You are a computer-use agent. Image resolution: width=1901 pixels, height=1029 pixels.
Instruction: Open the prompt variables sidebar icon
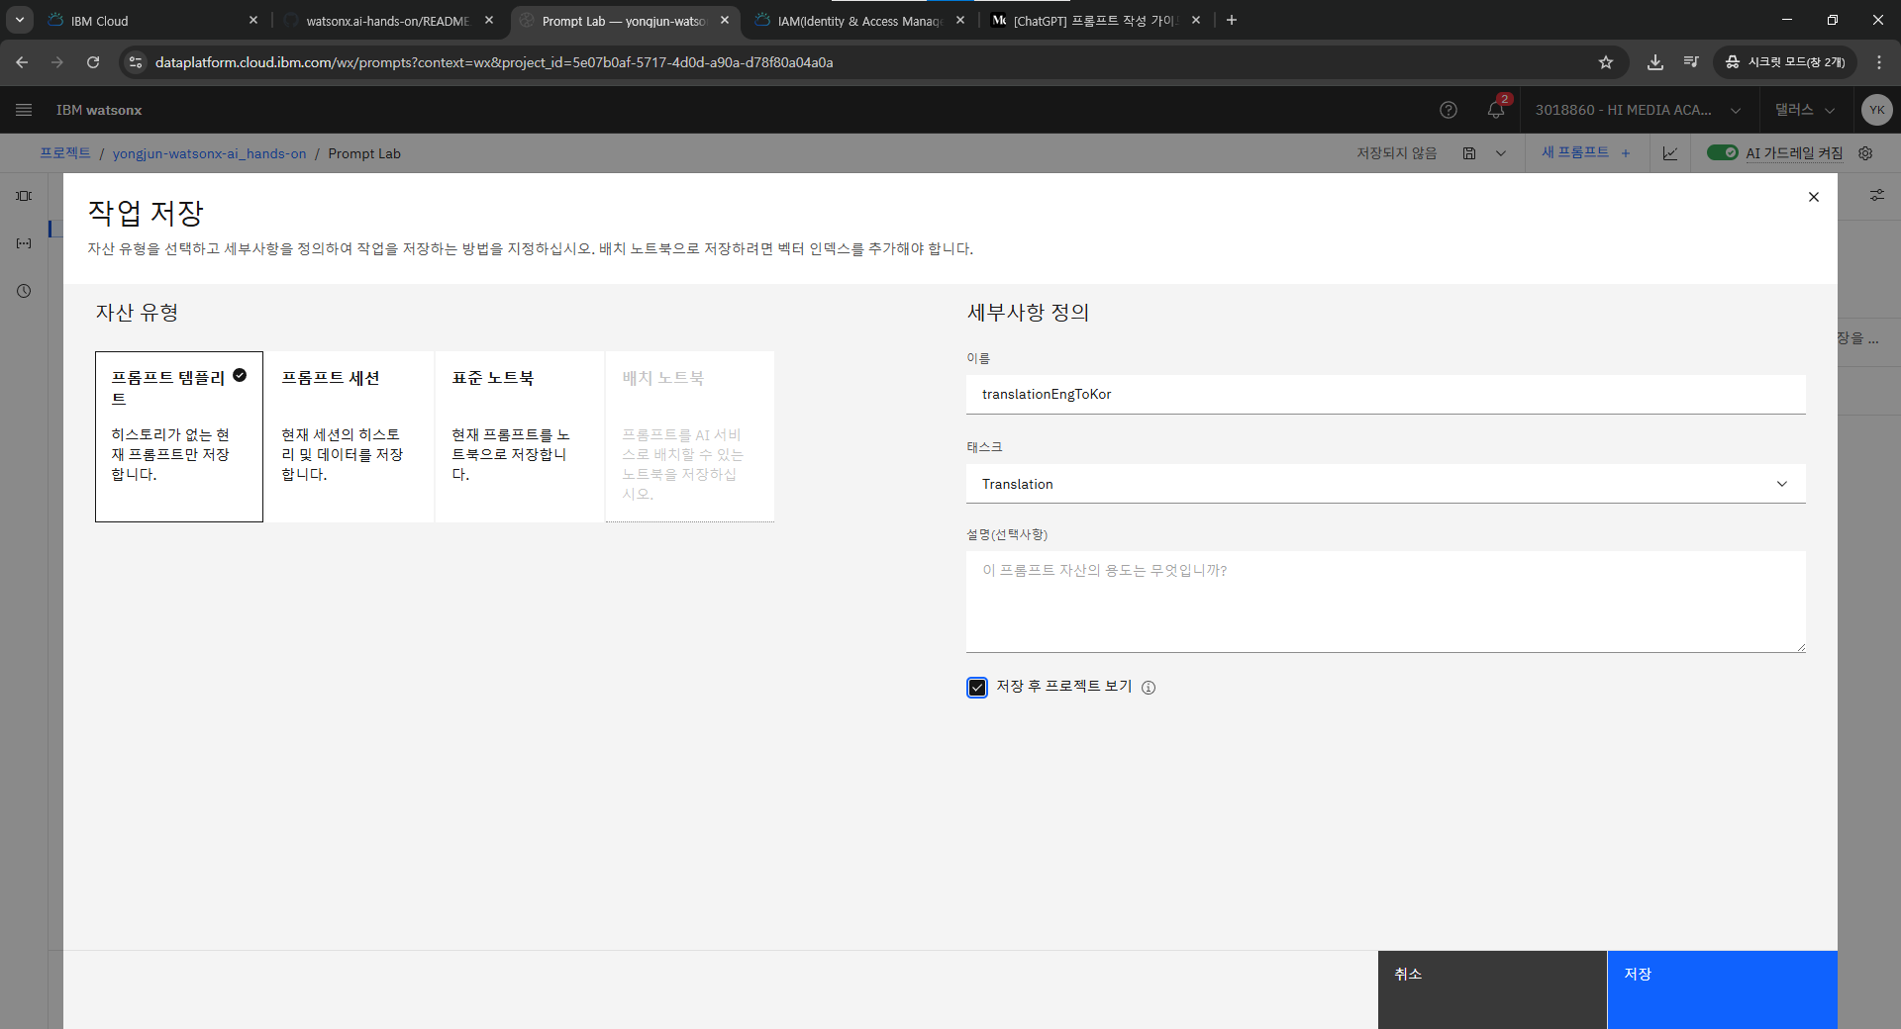[24, 243]
